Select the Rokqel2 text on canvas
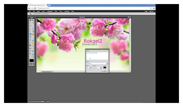The height and width of the screenshot is (107, 183). 93,41
